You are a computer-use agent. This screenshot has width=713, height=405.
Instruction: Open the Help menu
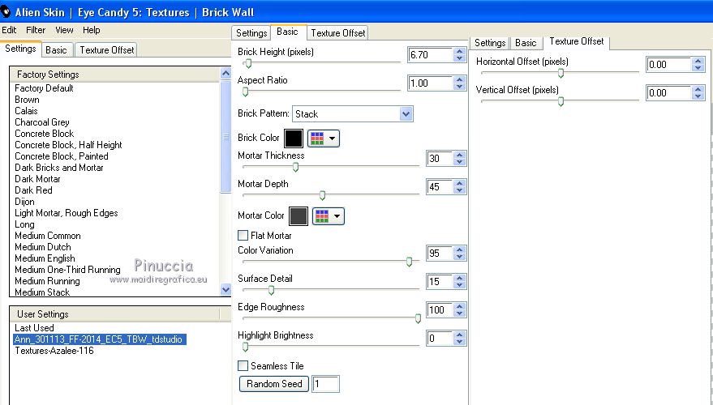[x=92, y=30]
